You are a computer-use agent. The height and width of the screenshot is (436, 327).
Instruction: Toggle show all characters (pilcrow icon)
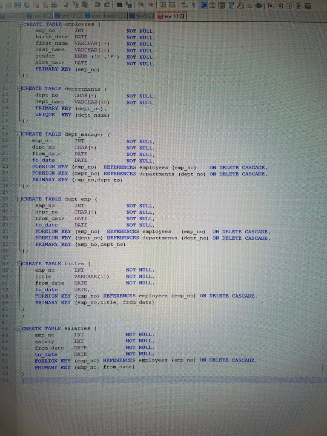[194, 5]
